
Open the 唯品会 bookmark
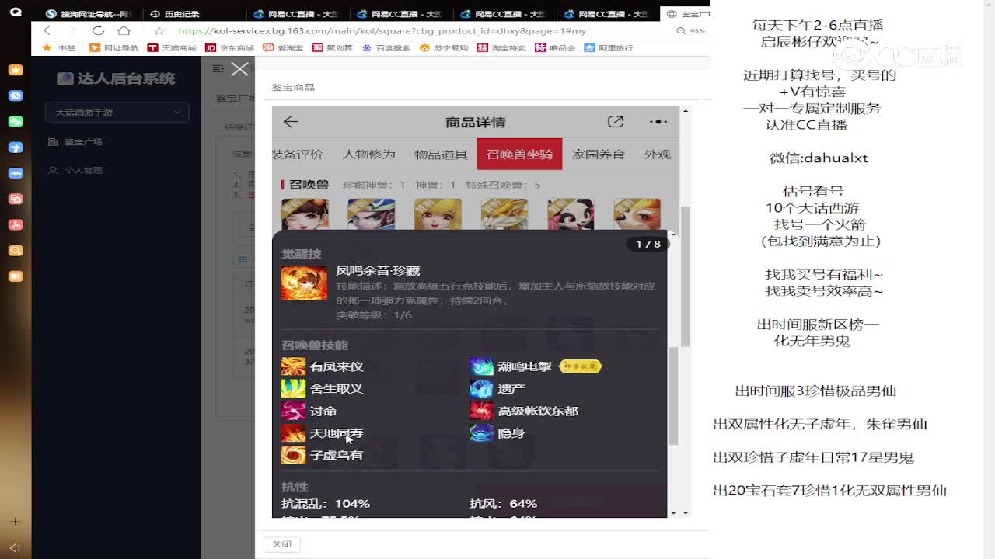[555, 48]
